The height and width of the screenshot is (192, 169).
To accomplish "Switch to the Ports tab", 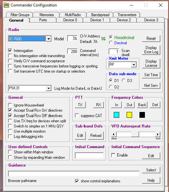I will click(43, 20).
